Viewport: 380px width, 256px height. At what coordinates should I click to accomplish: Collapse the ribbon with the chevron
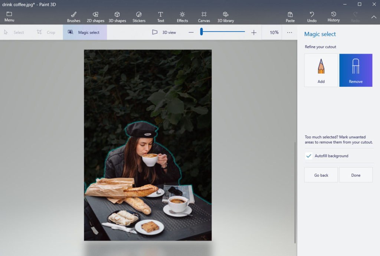click(x=374, y=17)
